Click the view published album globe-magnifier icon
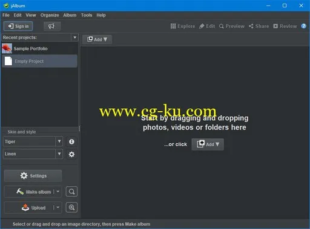Viewport: 310px width, 229px height. pyautogui.click(x=71, y=207)
